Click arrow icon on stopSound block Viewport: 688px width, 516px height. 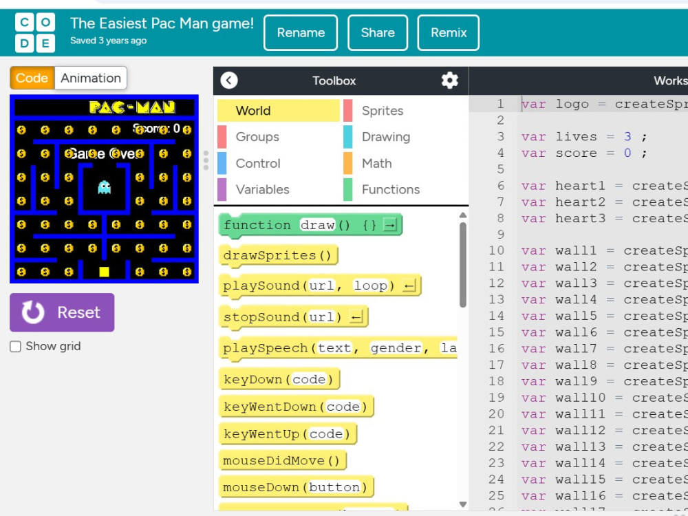click(x=356, y=316)
